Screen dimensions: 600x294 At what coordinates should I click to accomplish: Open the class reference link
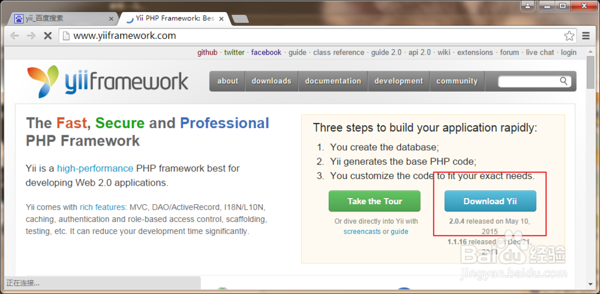pos(338,53)
